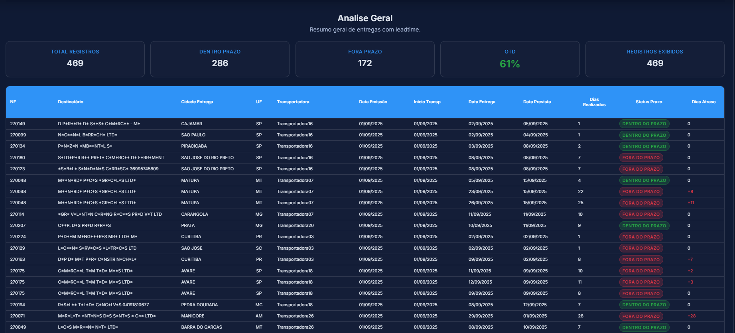Screen dimensions: 735x333
Task: Click the Data Prevista column header
Action: (537, 102)
